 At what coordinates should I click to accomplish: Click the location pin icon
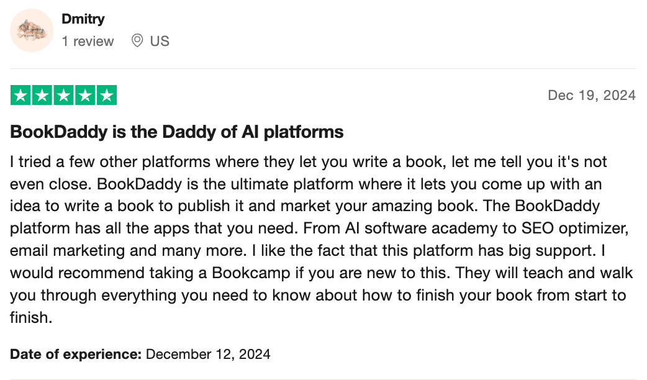pos(137,41)
